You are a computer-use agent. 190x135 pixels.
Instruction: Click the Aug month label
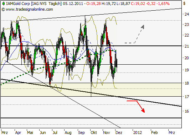[x=68, y=133]
